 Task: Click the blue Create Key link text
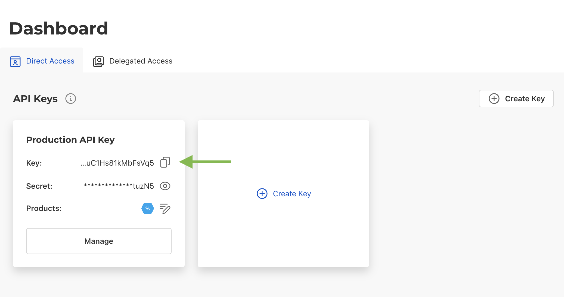292,194
